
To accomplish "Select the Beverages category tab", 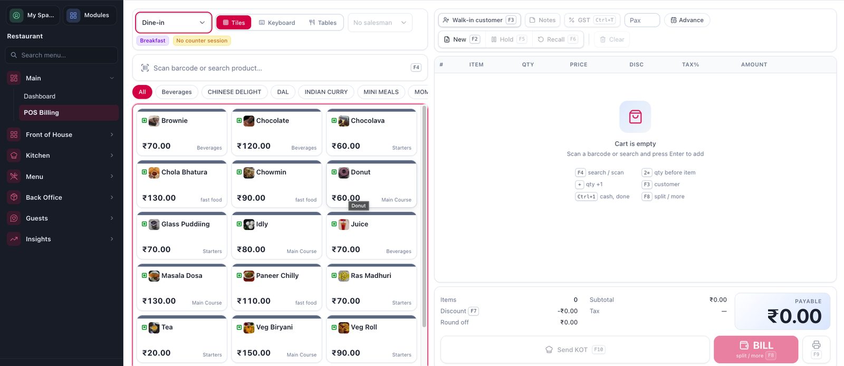I will tap(177, 92).
